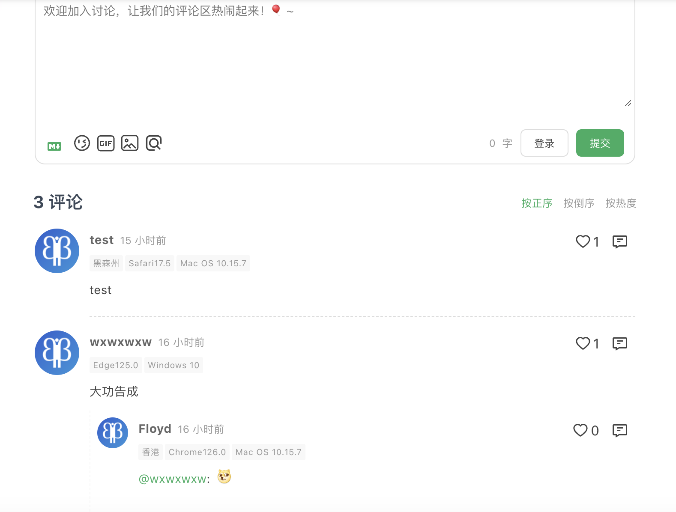The image size is (676, 512).
Task: Click the 登录 login button
Action: tap(544, 143)
